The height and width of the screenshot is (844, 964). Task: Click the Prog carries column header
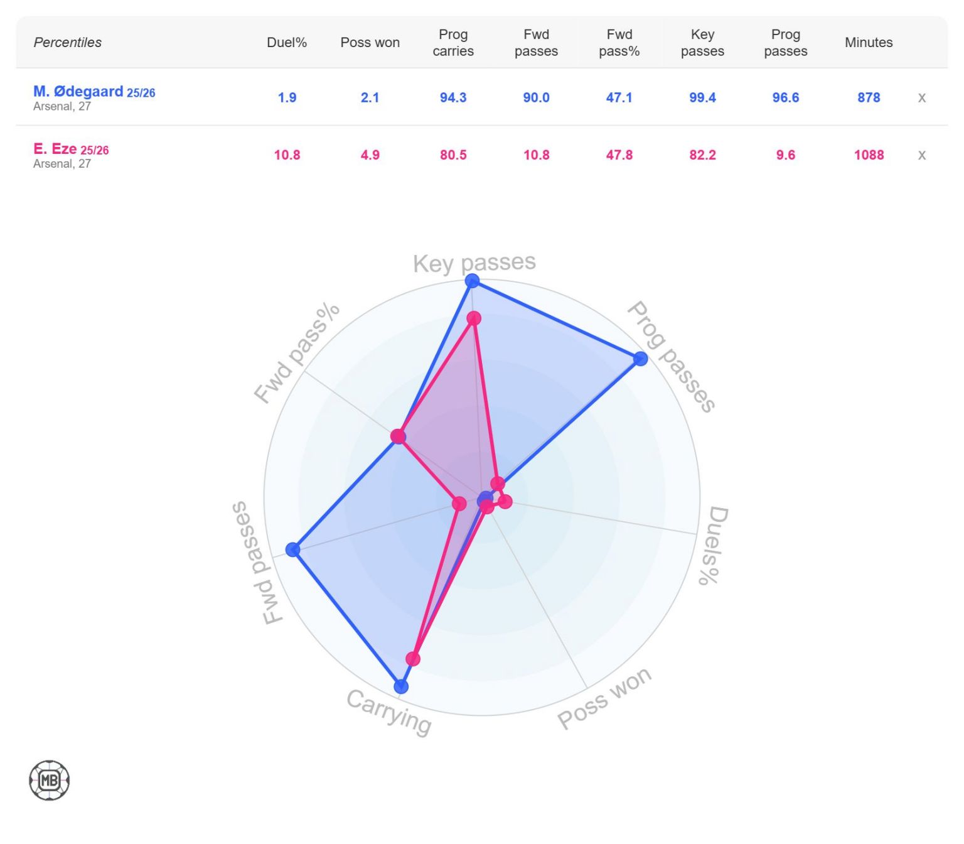pyautogui.click(x=453, y=42)
